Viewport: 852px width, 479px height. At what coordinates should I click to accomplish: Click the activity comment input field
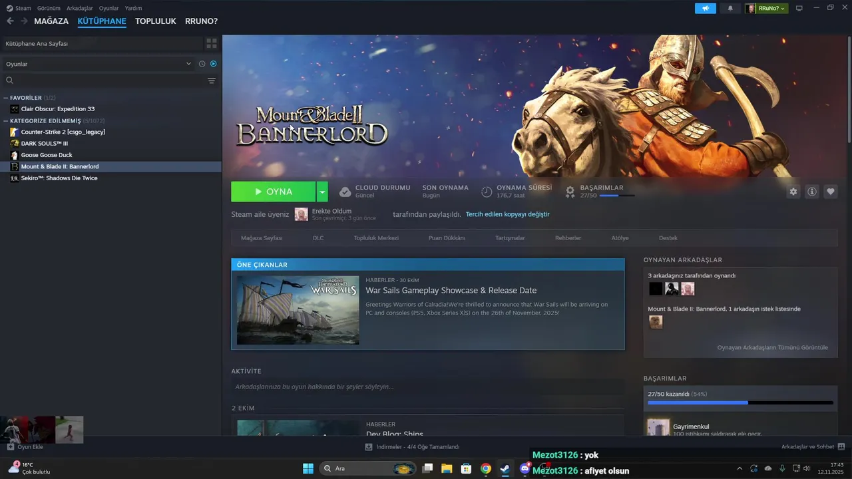pos(427,387)
